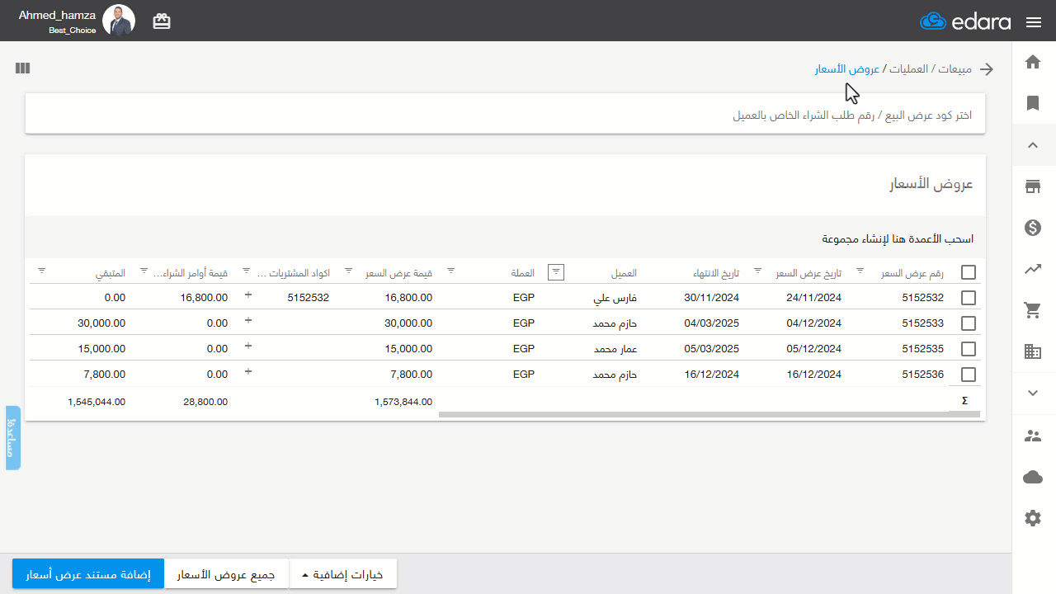
Task: Open the column chooser icon
Action: 22,68
